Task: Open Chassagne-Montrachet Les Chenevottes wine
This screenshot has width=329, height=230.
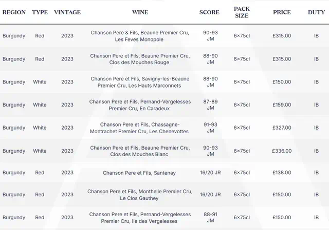Action: (x=140, y=128)
